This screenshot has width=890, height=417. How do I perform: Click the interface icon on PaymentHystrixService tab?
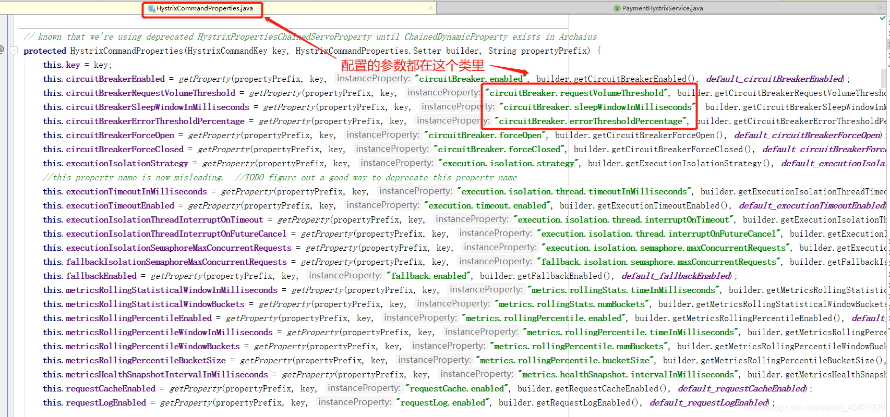point(617,8)
